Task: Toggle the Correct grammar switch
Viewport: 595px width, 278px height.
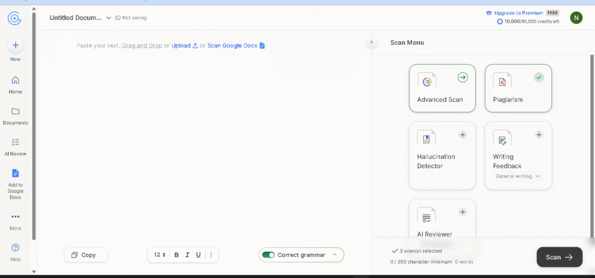Action: pyautogui.click(x=268, y=255)
